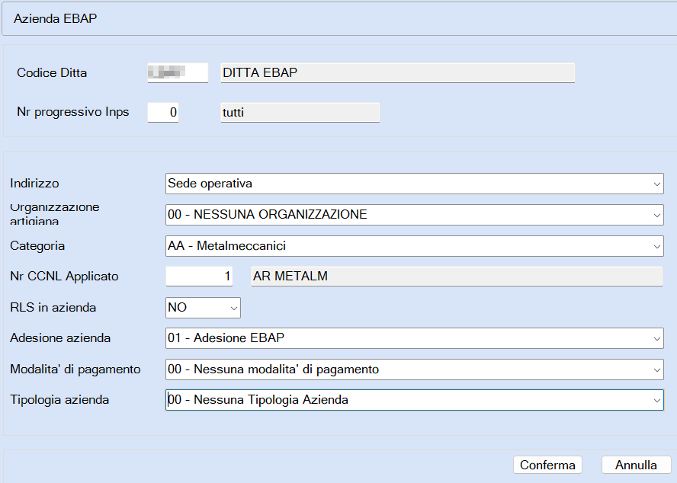Click the Nr progressivo Inps field
677x483 pixels.
tap(163, 112)
